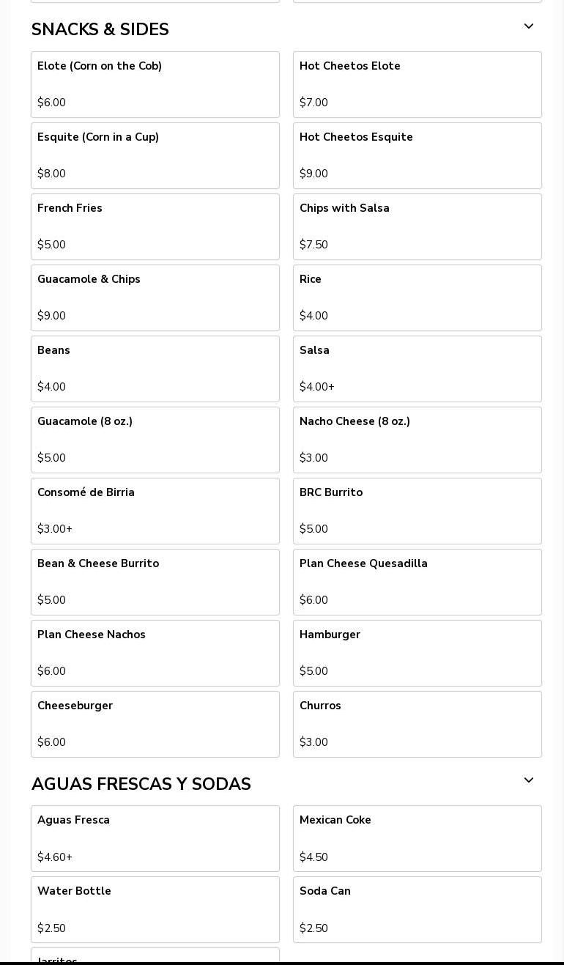564x965 pixels.
Task: Choose the Salsa side option
Action: click(x=418, y=369)
